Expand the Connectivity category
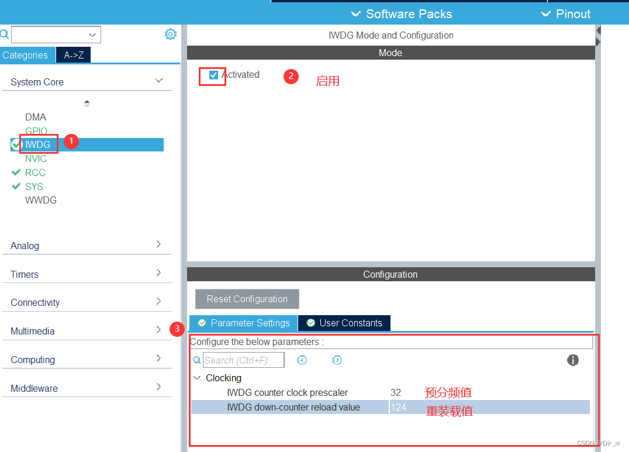Image resolution: width=629 pixels, height=452 pixels. point(159,301)
